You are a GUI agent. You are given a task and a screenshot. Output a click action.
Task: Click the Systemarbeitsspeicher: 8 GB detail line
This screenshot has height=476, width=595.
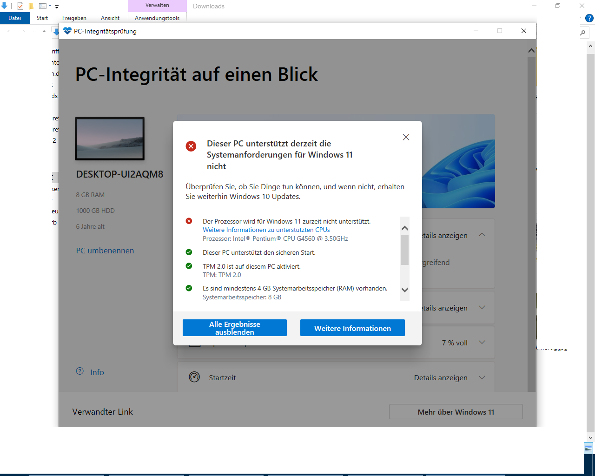pyautogui.click(x=242, y=297)
